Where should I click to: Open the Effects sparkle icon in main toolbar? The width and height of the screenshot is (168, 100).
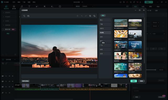pyautogui.click(x=44, y=7)
